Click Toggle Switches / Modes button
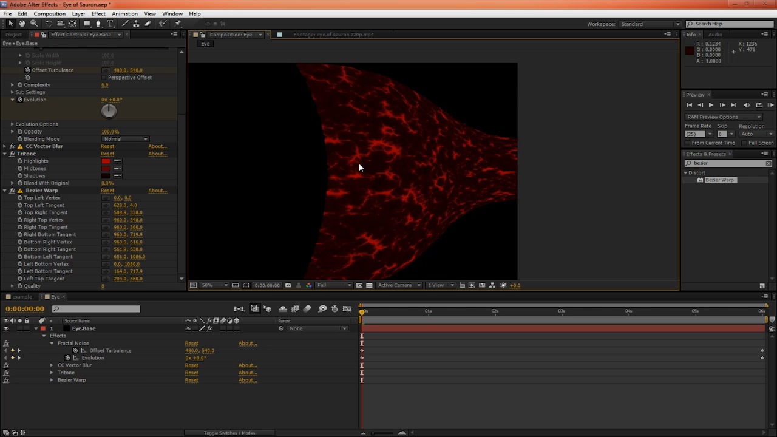The width and height of the screenshot is (777, 437). click(x=229, y=433)
